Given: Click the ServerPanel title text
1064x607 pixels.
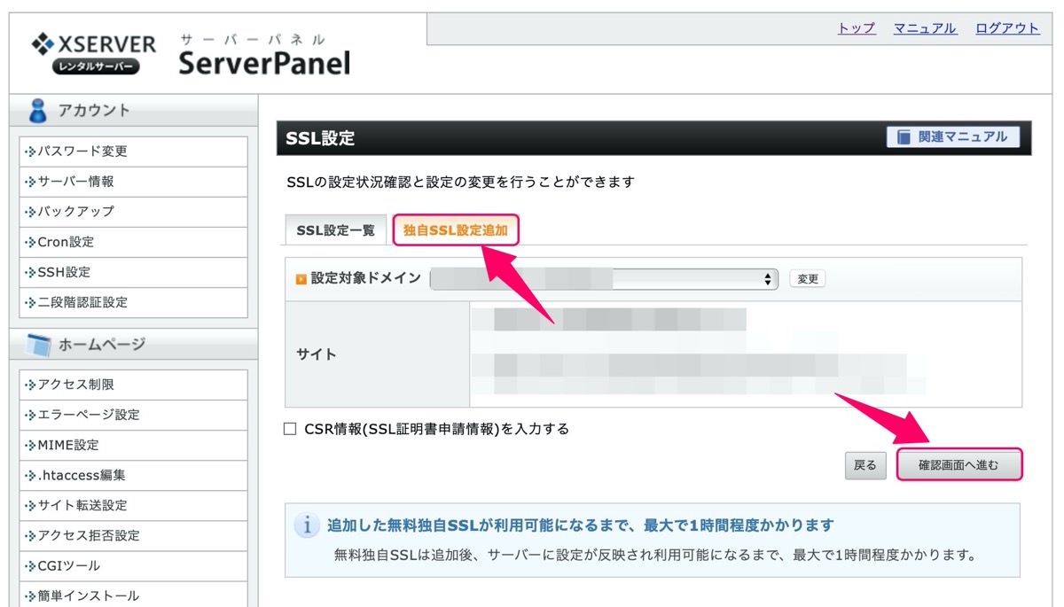Looking at the screenshot, I should (264, 62).
